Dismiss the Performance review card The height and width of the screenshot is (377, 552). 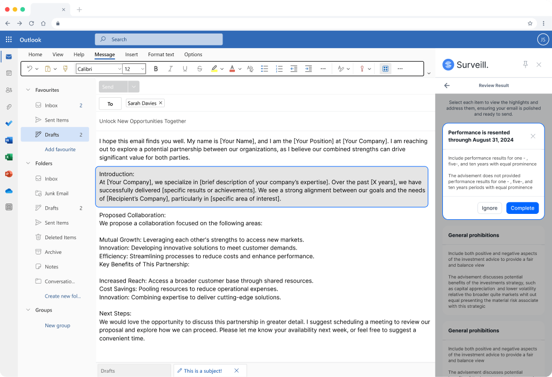pos(533,136)
